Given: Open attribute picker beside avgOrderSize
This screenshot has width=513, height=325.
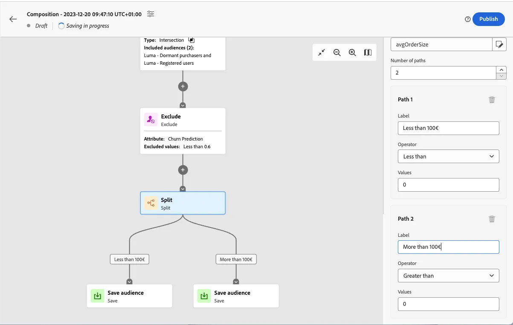Looking at the screenshot, I should (x=499, y=44).
